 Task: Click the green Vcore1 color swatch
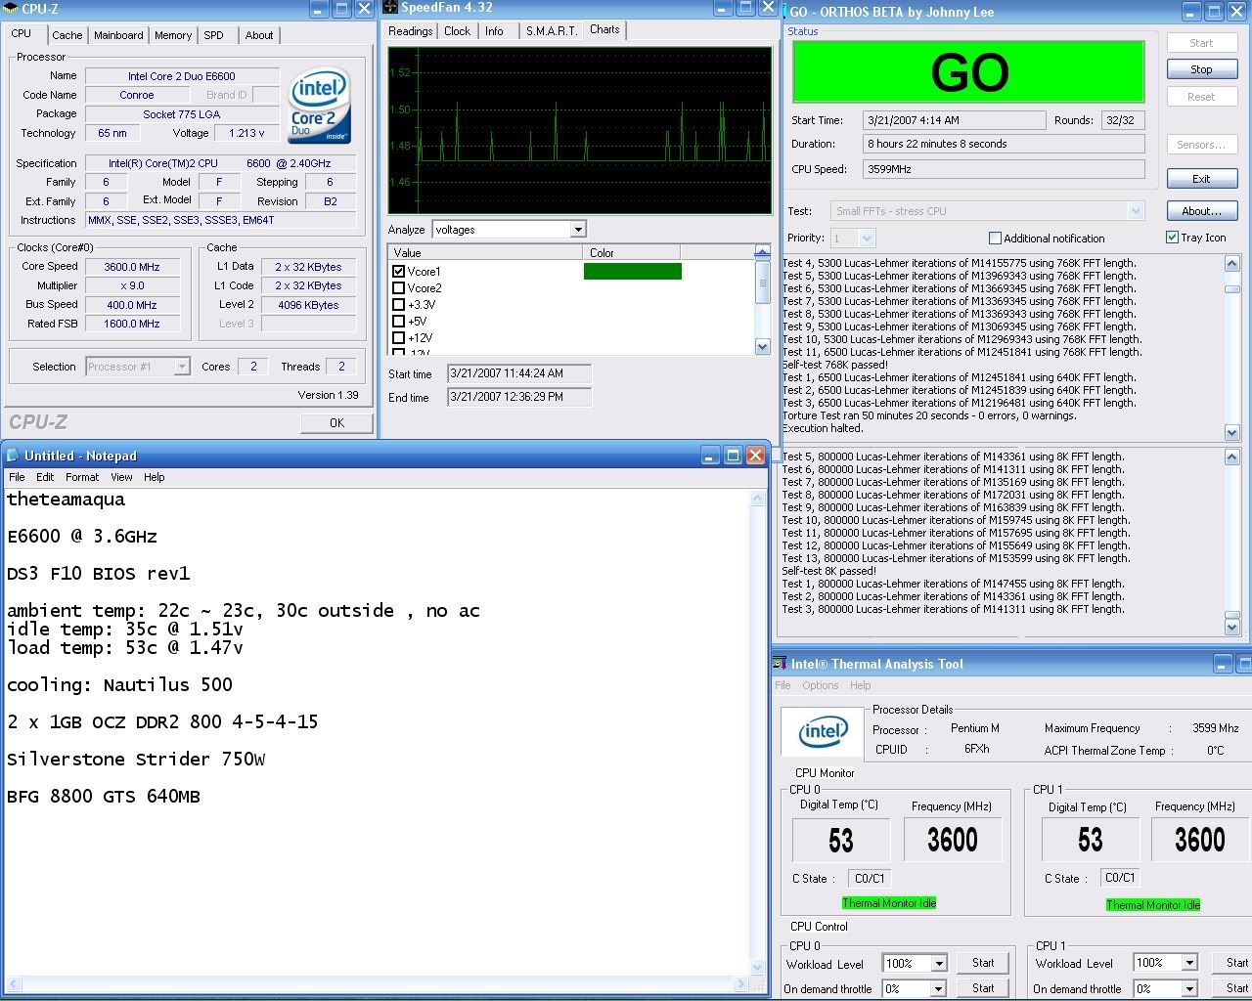point(632,272)
